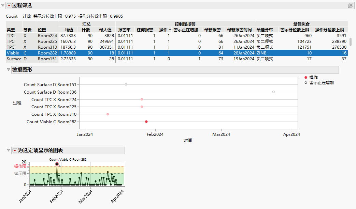356x209 pixels.
Task: Click the 位置 column header
Action: click(42, 30)
